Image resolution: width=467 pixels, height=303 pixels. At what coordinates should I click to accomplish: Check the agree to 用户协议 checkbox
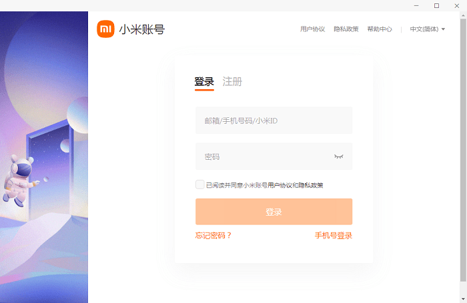(200, 185)
